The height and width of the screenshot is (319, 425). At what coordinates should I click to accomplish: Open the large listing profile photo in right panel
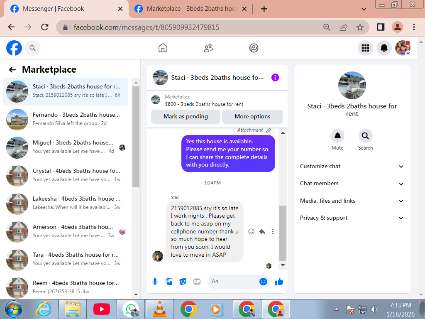coord(352,86)
